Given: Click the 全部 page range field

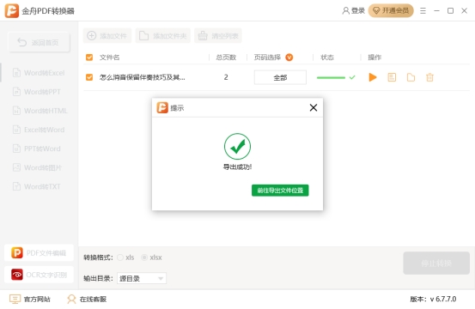Looking at the screenshot, I should pyautogui.click(x=280, y=77).
